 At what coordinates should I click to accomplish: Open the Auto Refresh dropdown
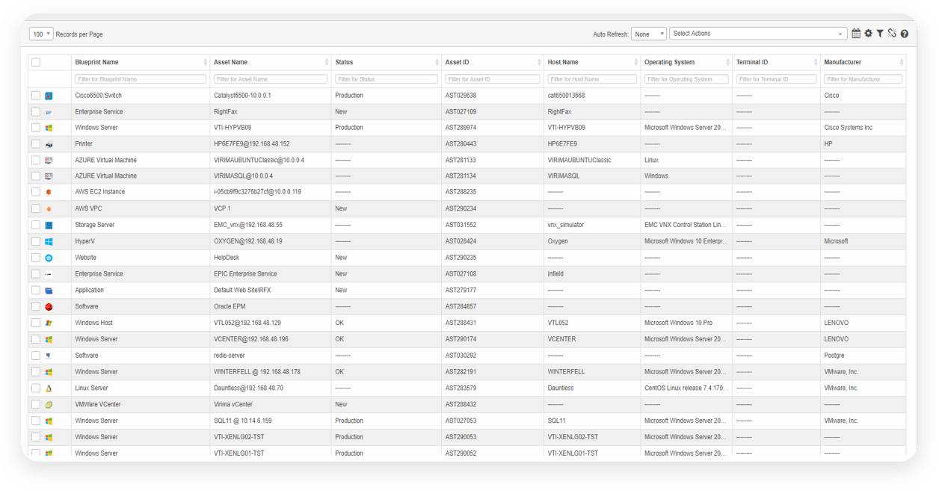click(x=648, y=34)
